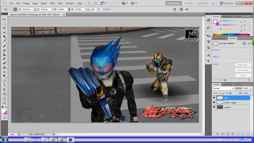Select the Pen tool

click(x=4, y=81)
